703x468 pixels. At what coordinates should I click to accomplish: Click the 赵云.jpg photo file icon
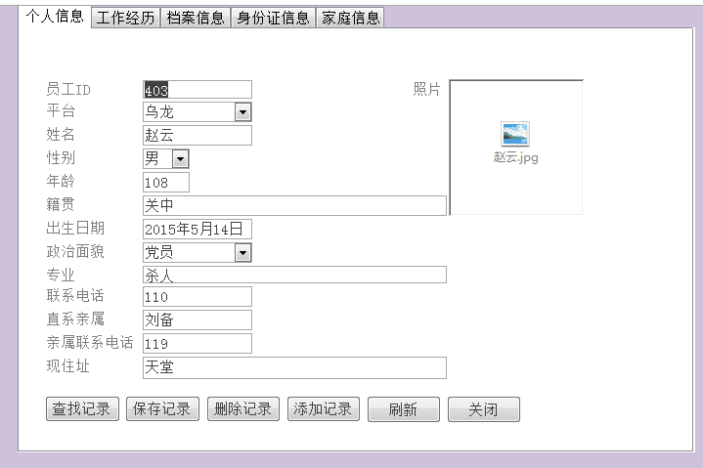tap(515, 134)
